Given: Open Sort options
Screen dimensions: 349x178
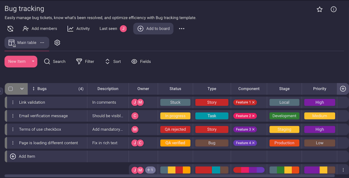Looking at the screenshot, I should click(113, 62).
